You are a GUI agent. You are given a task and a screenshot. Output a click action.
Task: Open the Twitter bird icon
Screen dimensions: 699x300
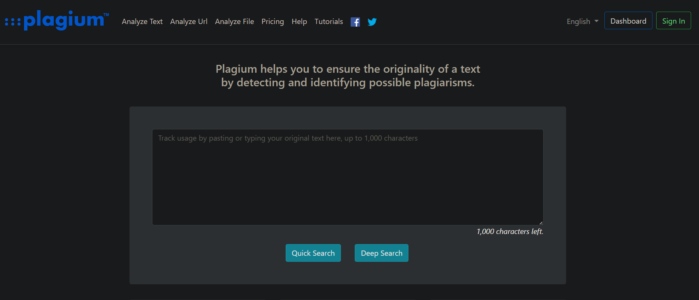[x=372, y=22]
